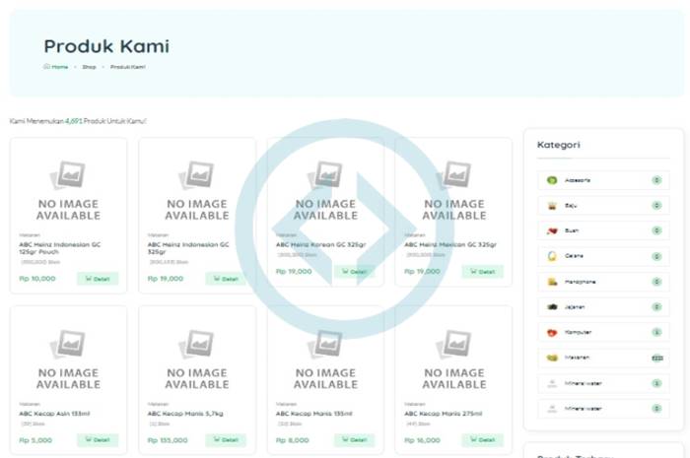Viewport: 690px width, 458px height.
Task: Open Detail for ABC Heinz Korean GC 325gr
Action: [354, 272]
